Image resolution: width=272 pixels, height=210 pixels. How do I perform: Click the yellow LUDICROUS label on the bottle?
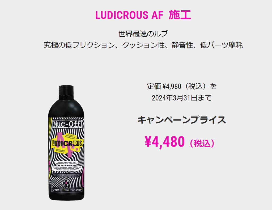[x=67, y=144]
